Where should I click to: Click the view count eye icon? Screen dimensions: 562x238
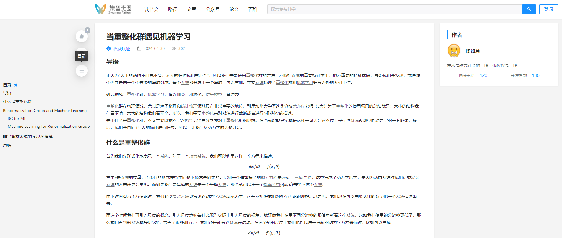click(x=174, y=48)
